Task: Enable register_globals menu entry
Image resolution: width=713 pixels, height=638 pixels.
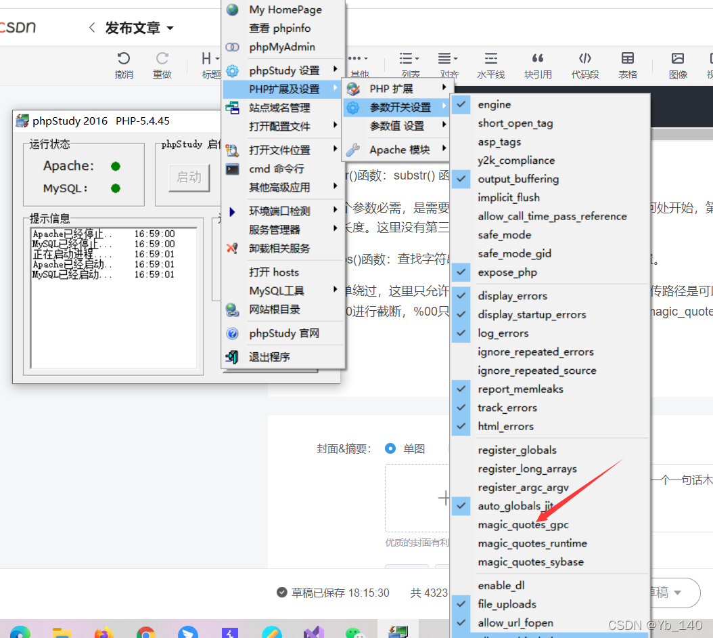Action: coord(550,450)
